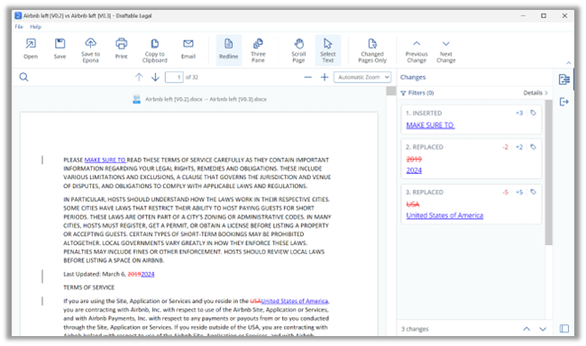Screen dimensions: 586x346
Task: Switch to Redline view mode
Action: tap(229, 50)
